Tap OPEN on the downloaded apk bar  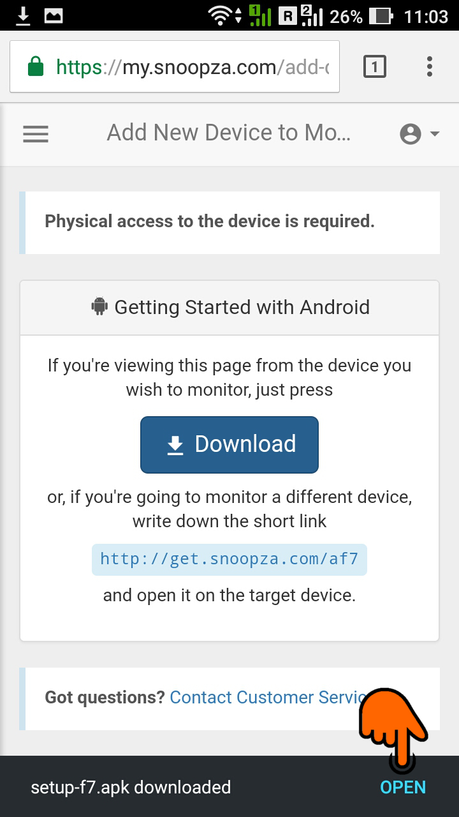403,787
